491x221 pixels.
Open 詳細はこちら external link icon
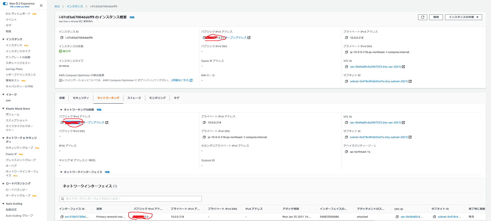[x=191, y=80]
